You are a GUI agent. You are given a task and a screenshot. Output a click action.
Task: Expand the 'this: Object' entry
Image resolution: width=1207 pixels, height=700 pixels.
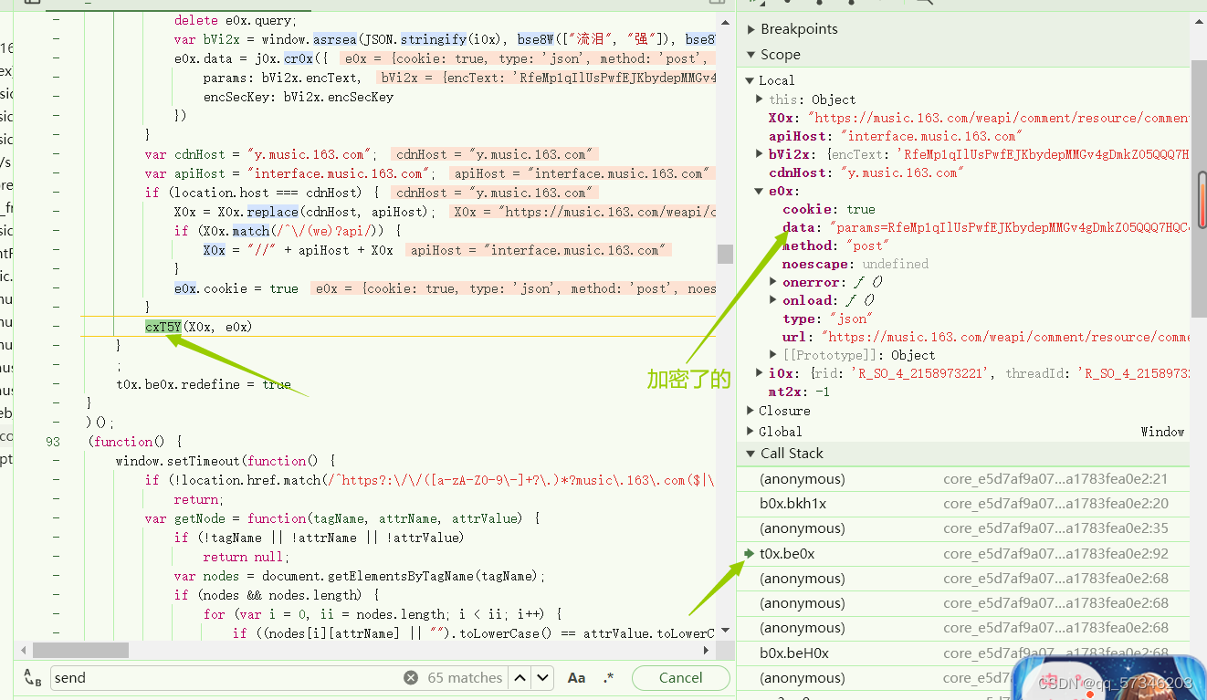click(x=760, y=99)
